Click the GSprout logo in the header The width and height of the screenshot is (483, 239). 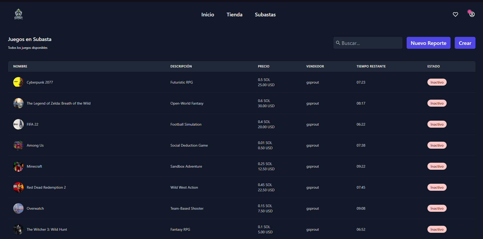[x=18, y=14]
